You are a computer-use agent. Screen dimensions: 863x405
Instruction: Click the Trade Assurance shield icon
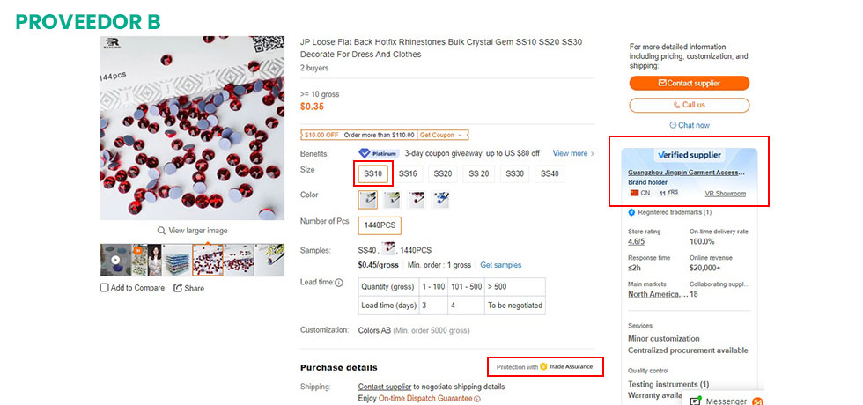click(543, 366)
